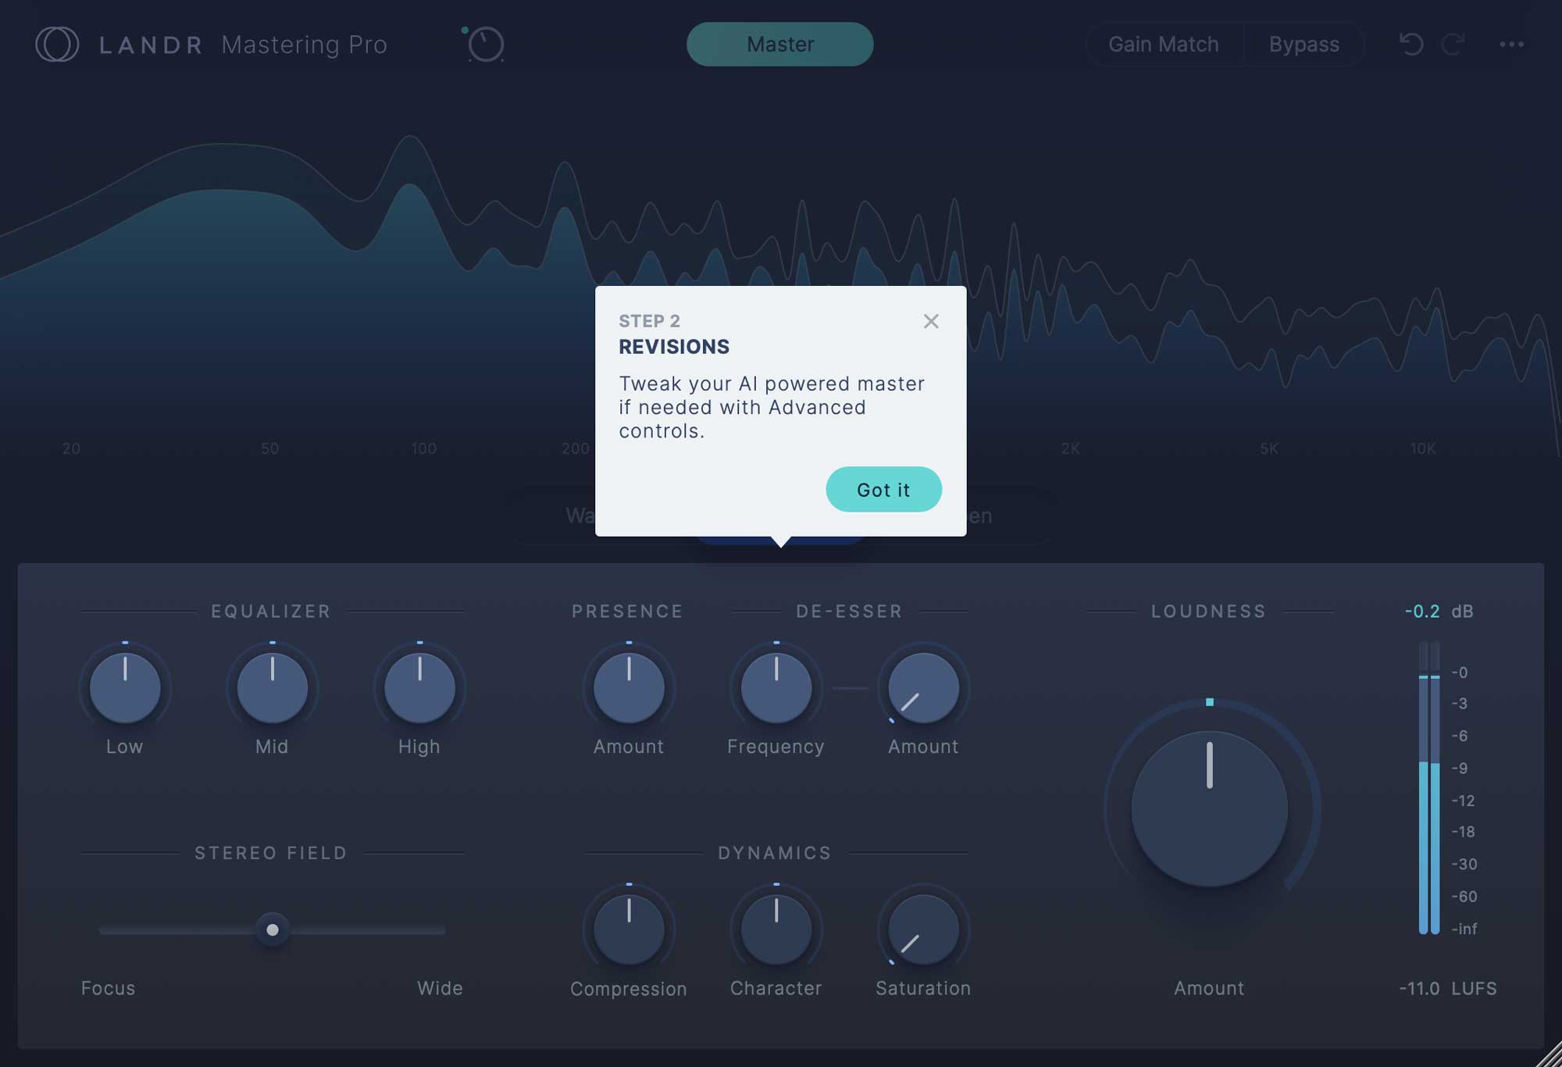
Task: Click the 10K frequency label on spectrum
Action: [x=1422, y=448]
